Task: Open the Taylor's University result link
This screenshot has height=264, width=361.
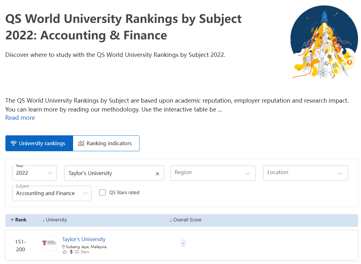Action: [x=84, y=239]
